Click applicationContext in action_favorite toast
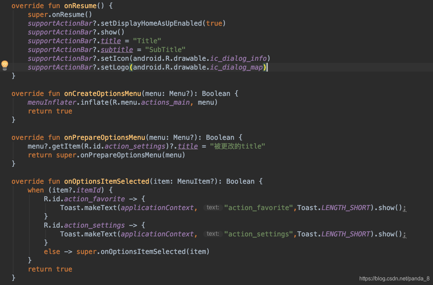The height and width of the screenshot is (285, 433). point(157,208)
